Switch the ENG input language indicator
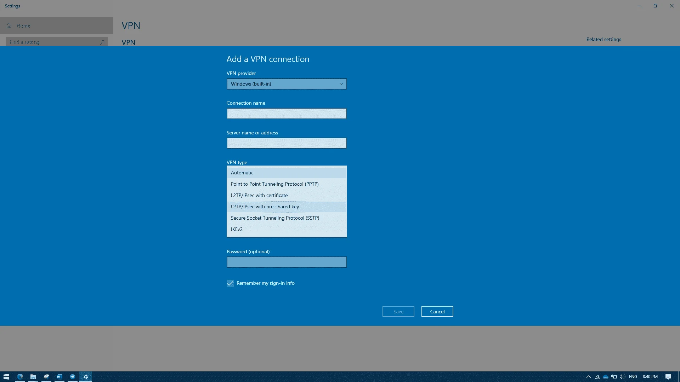Viewport: 680px width, 382px height. 633,377
